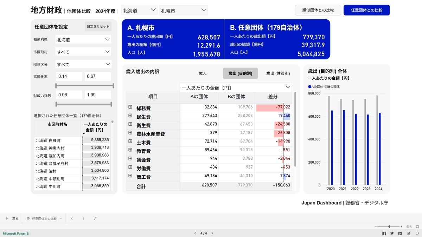The width and height of the screenshot is (422, 237).
Task: Share report on Twitter
Action: coord(392,233)
